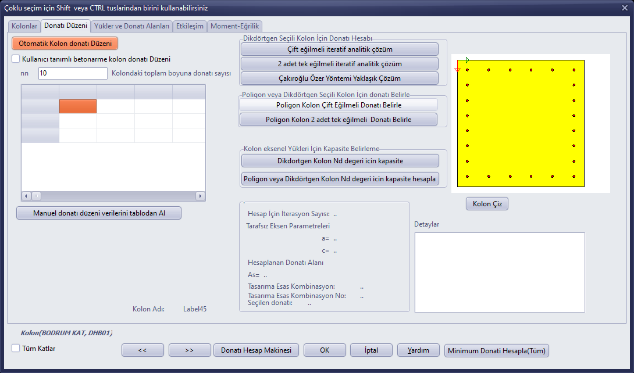This screenshot has height=373, width=634.
Task: Click Dikdortgen Kolon Nd degeri icin kapasite
Action: [x=340, y=161]
